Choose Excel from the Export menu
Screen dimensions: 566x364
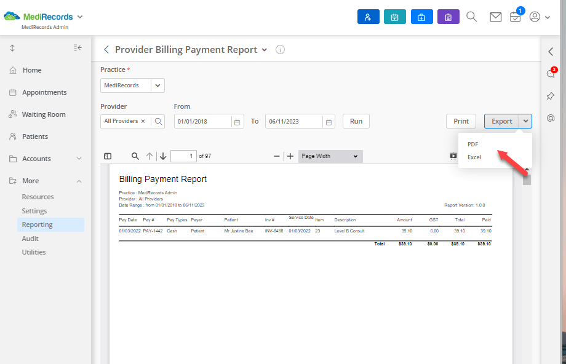(x=474, y=157)
